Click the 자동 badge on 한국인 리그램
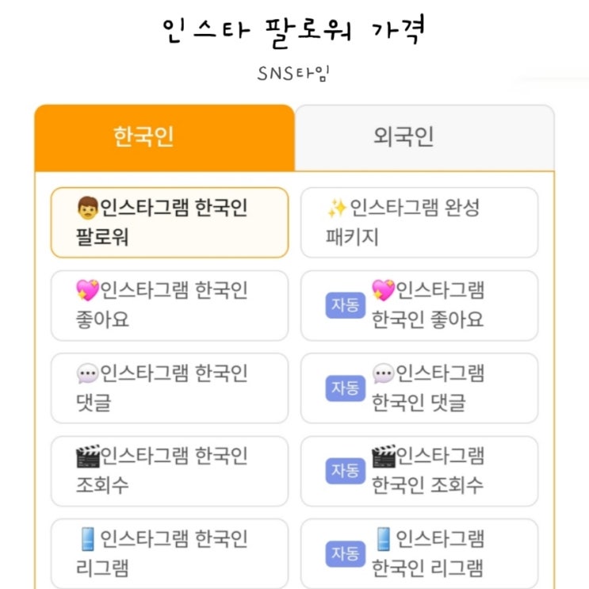The width and height of the screenshot is (589, 589). coord(345,553)
